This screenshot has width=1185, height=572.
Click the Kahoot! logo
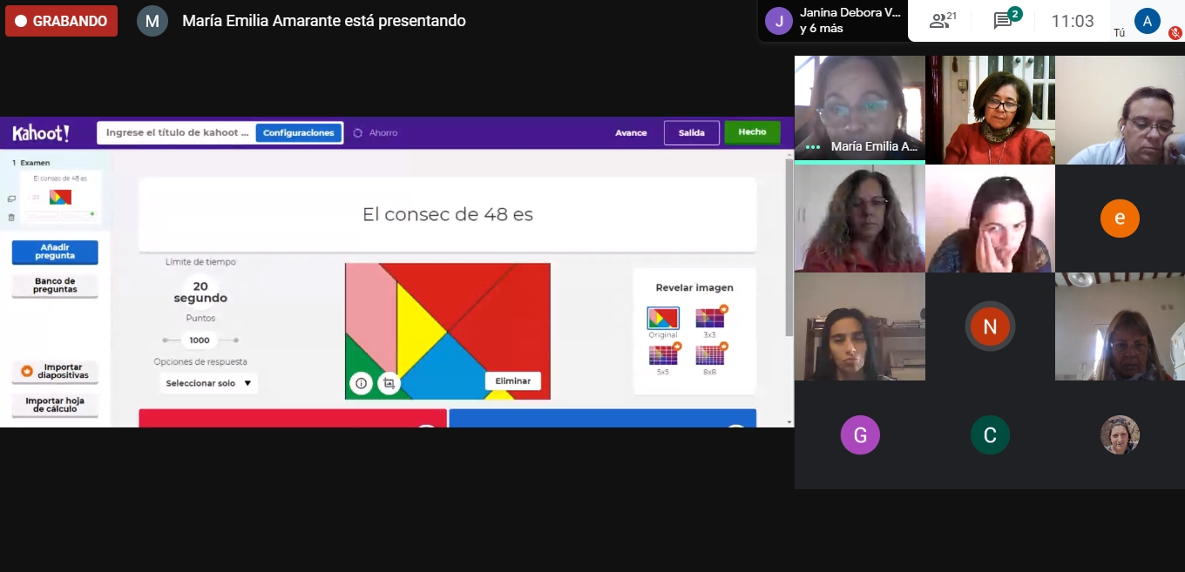click(40, 133)
